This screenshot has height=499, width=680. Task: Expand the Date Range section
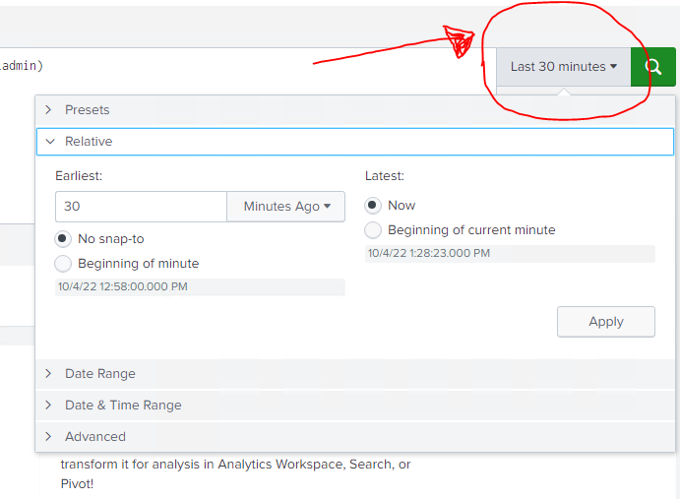100,374
